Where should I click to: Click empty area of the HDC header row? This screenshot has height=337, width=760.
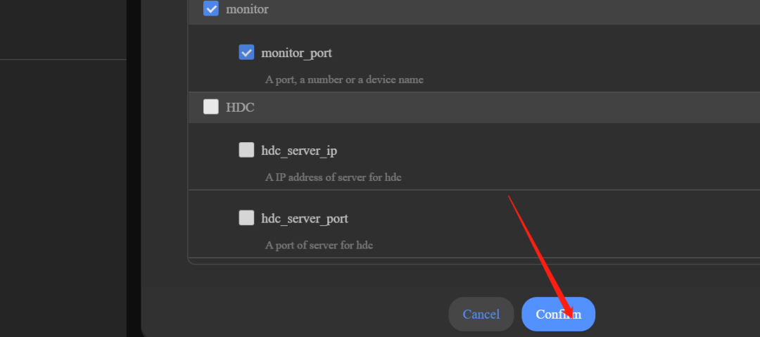click(493, 108)
